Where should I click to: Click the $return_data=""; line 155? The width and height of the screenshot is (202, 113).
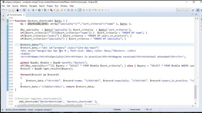coord(32,45)
